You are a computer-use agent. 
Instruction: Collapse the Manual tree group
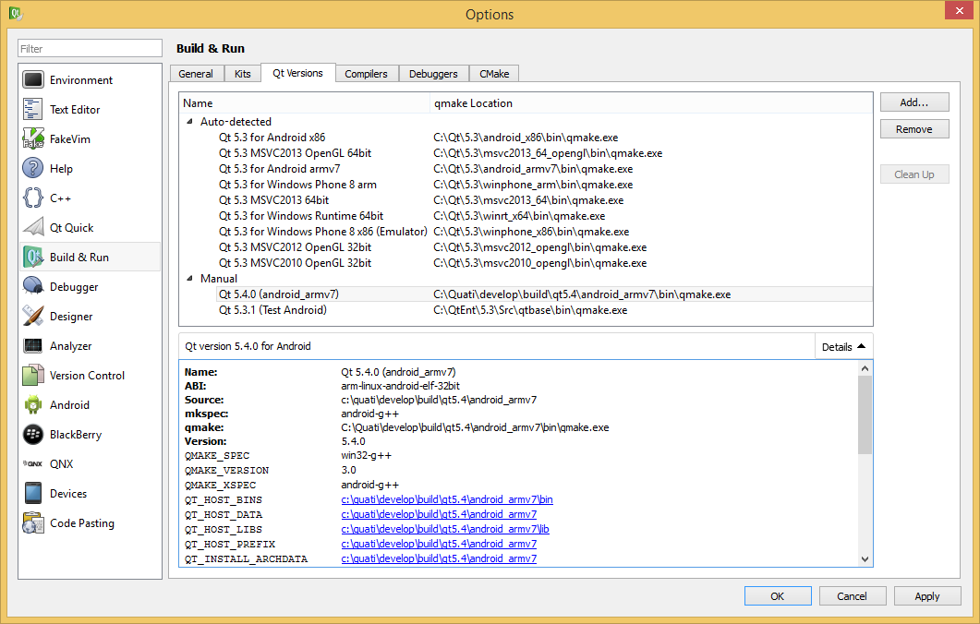190,279
